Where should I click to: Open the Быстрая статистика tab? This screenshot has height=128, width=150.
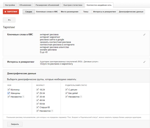click(73, 5)
